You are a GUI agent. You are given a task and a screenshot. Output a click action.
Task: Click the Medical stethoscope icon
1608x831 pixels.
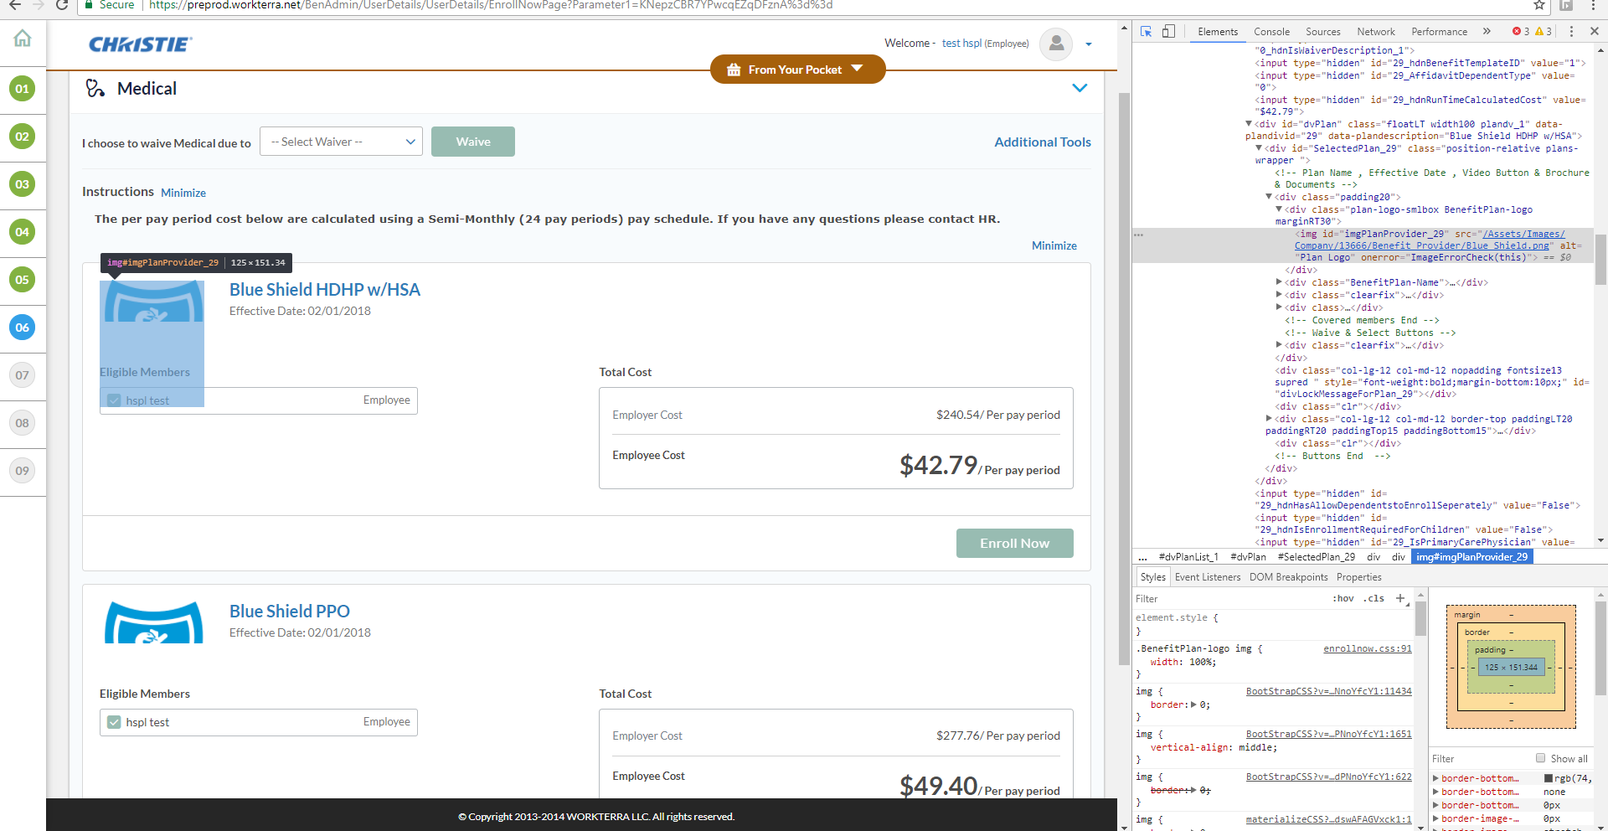point(95,88)
